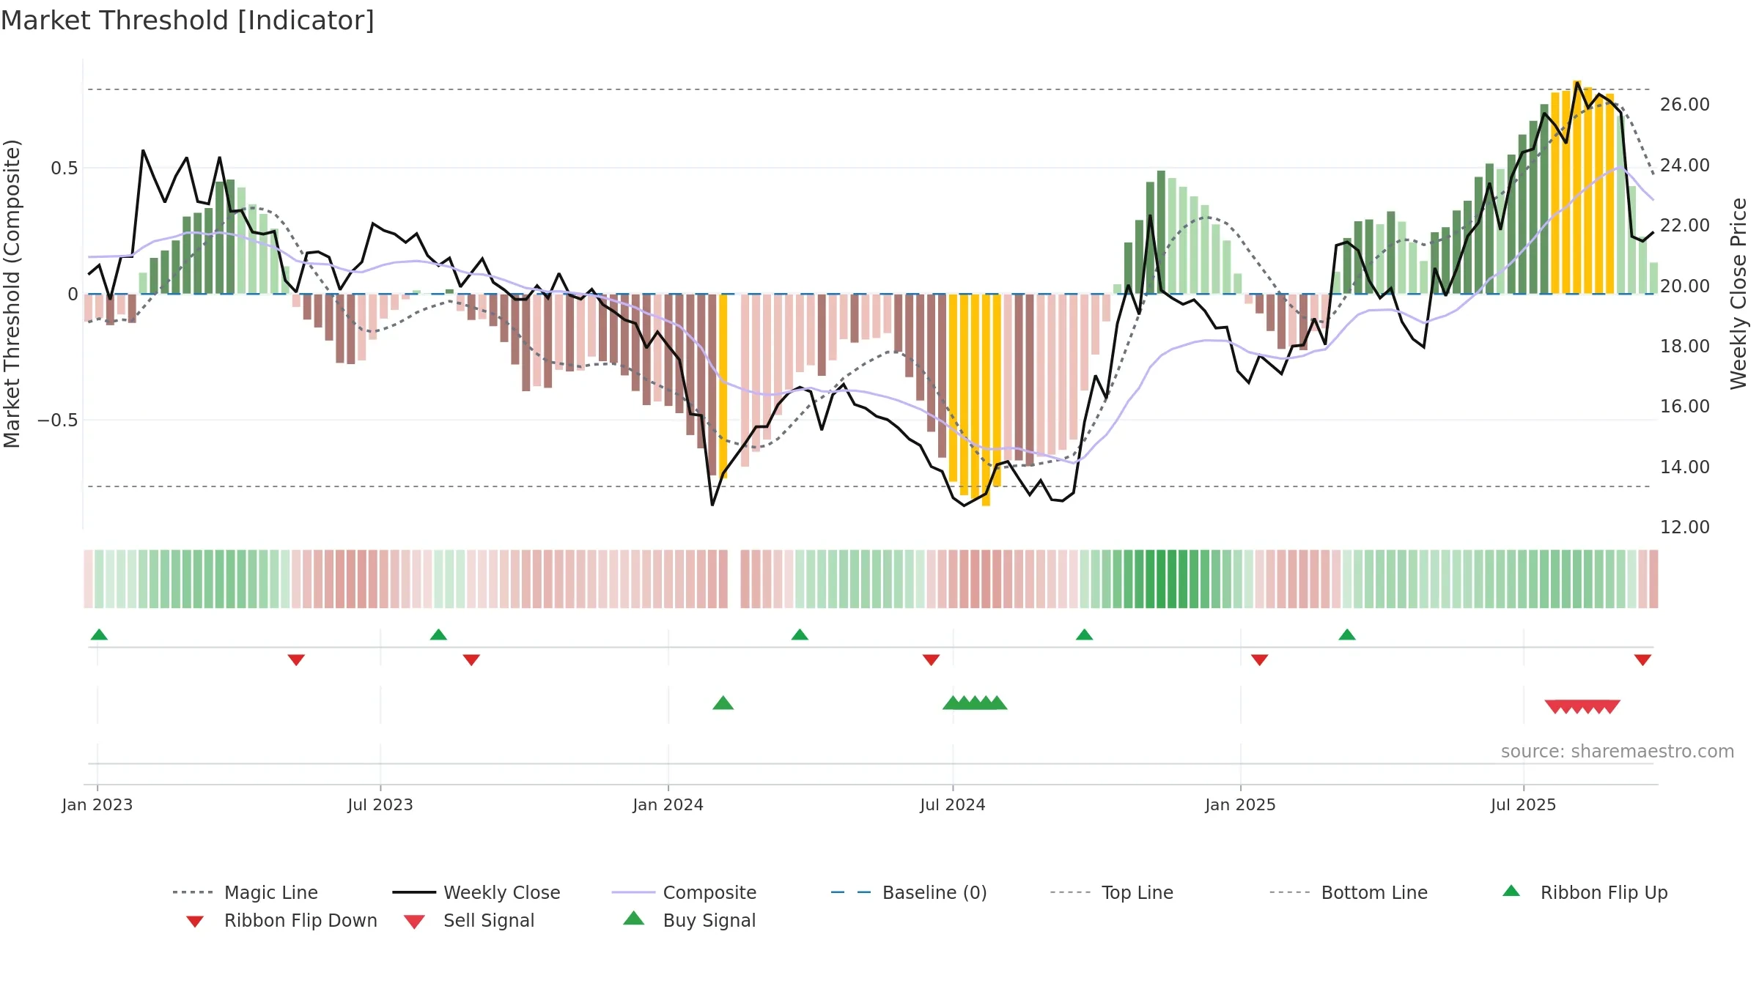
Task: Click the Jul 2024 x-axis label
Action: click(x=953, y=804)
